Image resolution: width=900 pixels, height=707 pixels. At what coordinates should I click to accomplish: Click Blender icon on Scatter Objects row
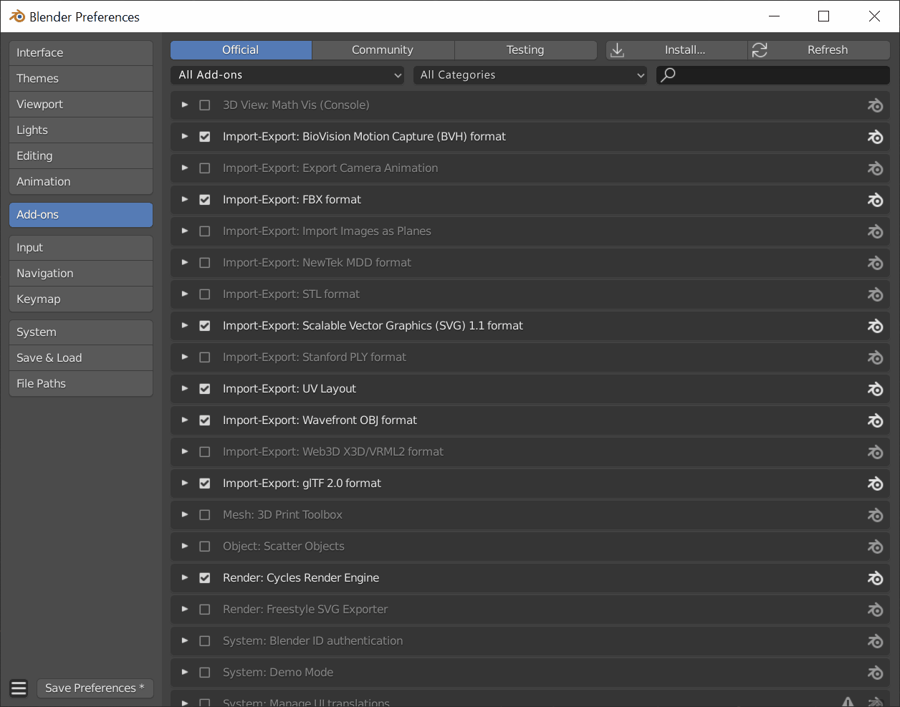tap(875, 547)
